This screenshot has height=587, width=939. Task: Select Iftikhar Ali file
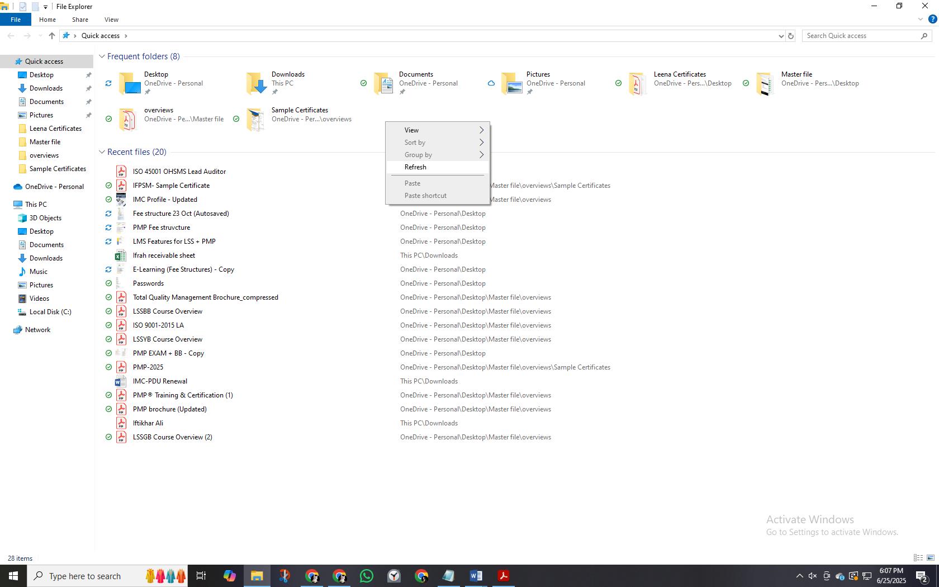point(148,423)
